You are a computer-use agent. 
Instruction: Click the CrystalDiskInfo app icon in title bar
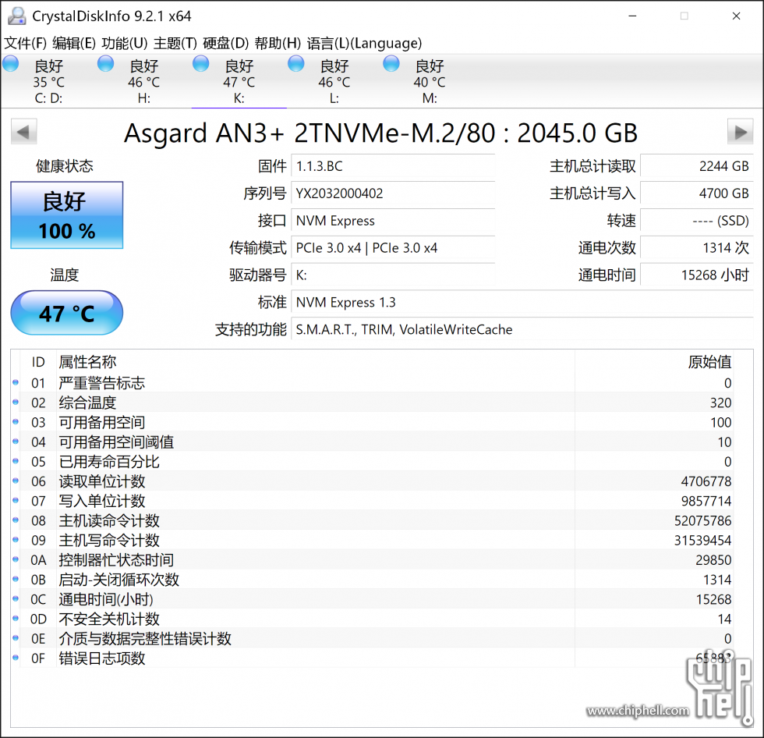point(16,16)
